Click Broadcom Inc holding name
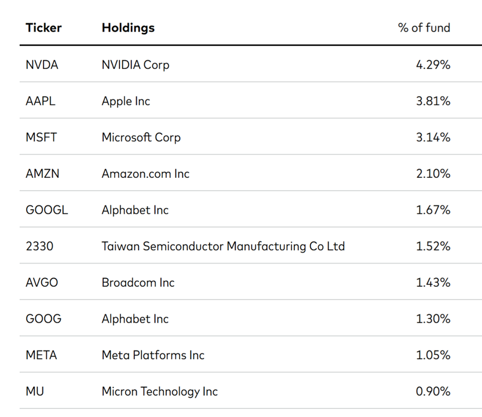Image resolution: width=482 pixels, height=417 pixels. coord(138,283)
